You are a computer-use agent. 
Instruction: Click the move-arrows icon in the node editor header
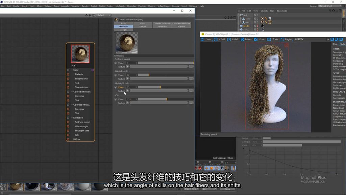click(x=86, y=15)
